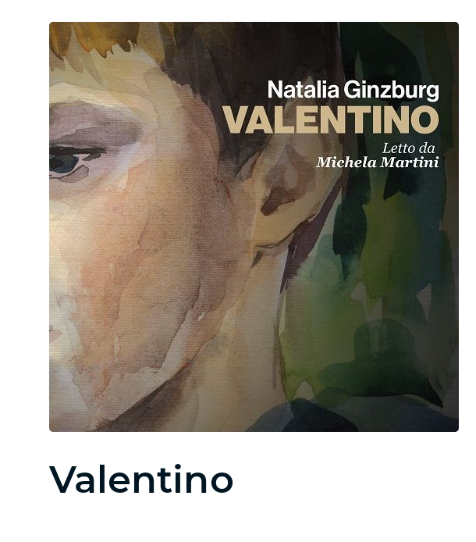476x542 pixels.
Task: Click the word Martini on cover
Action: click(x=409, y=162)
